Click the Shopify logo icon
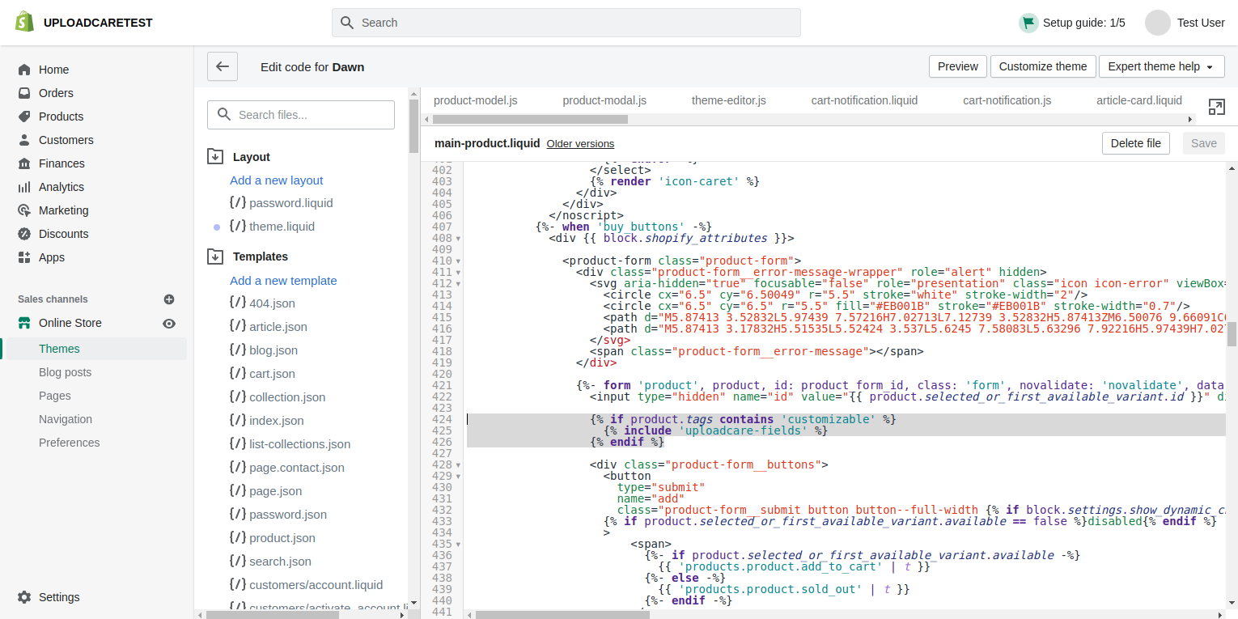1238x619 pixels. pos(24,23)
